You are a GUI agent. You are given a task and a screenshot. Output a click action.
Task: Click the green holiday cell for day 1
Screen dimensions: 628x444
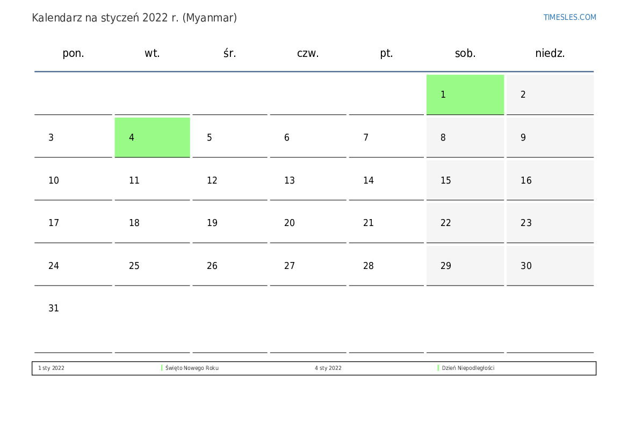465,94
